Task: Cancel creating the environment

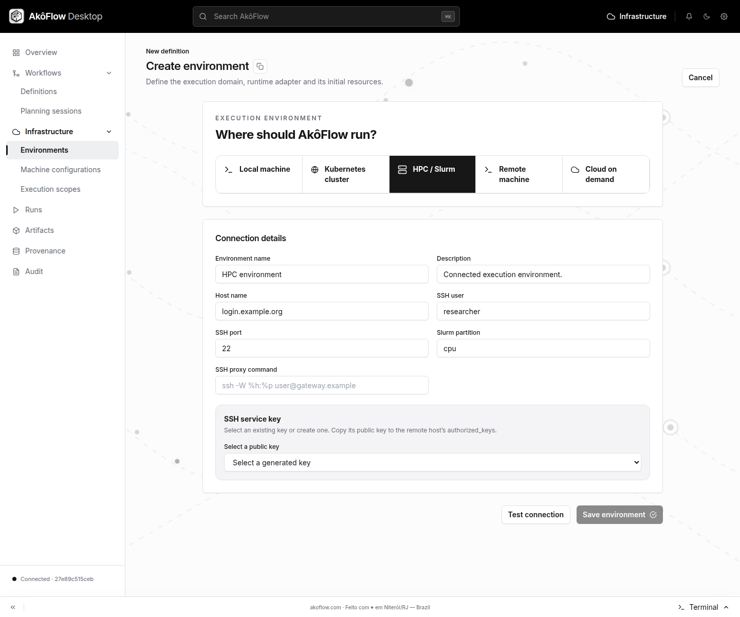Action: tap(700, 78)
